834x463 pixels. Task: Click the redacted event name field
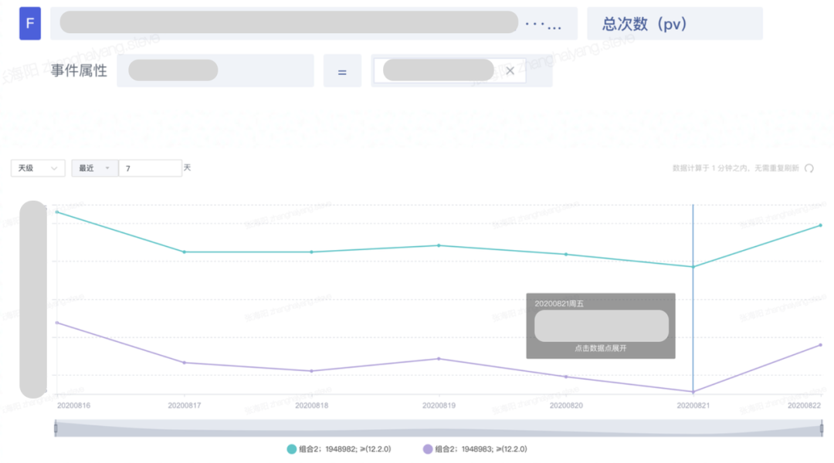[x=314, y=23]
